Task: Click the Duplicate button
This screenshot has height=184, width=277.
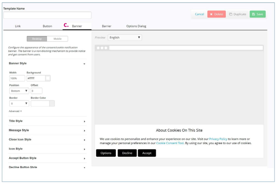Action: (x=238, y=14)
